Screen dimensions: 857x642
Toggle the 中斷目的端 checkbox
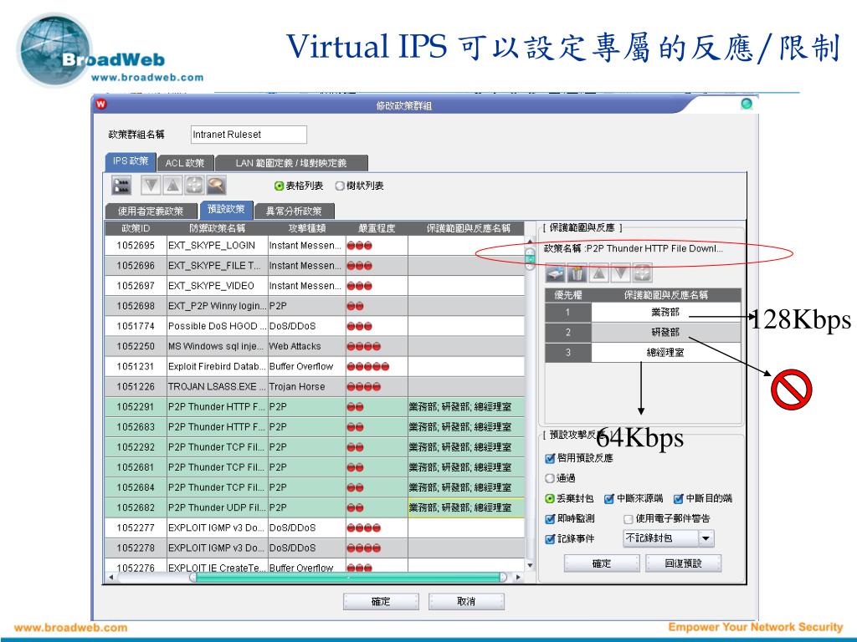678,498
